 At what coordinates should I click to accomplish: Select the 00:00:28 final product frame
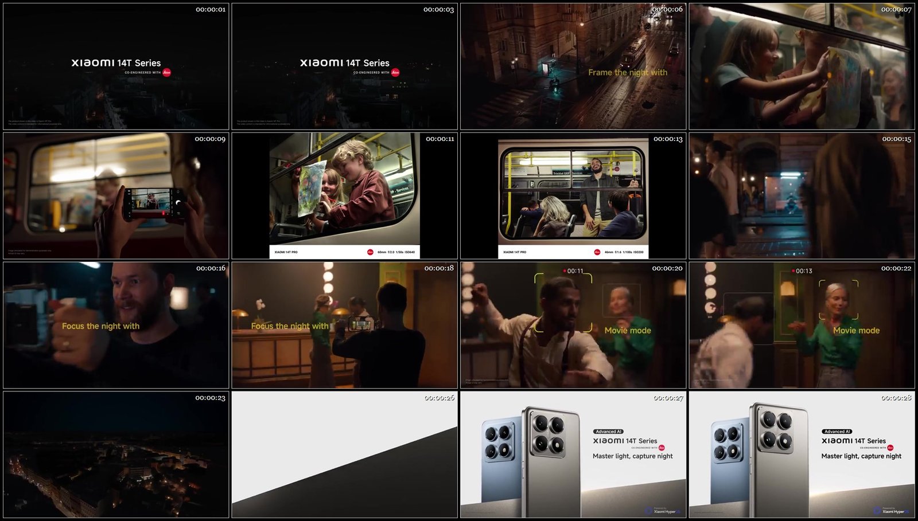click(802, 455)
